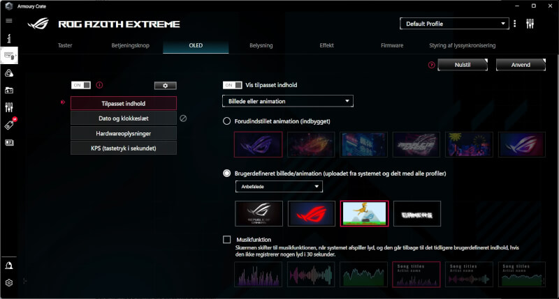Select the Device keyboard sidebar icon

point(9,56)
